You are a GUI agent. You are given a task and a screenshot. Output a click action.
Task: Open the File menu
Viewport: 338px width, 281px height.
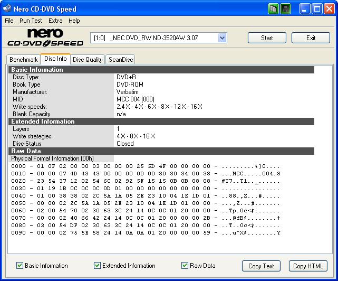[9, 21]
